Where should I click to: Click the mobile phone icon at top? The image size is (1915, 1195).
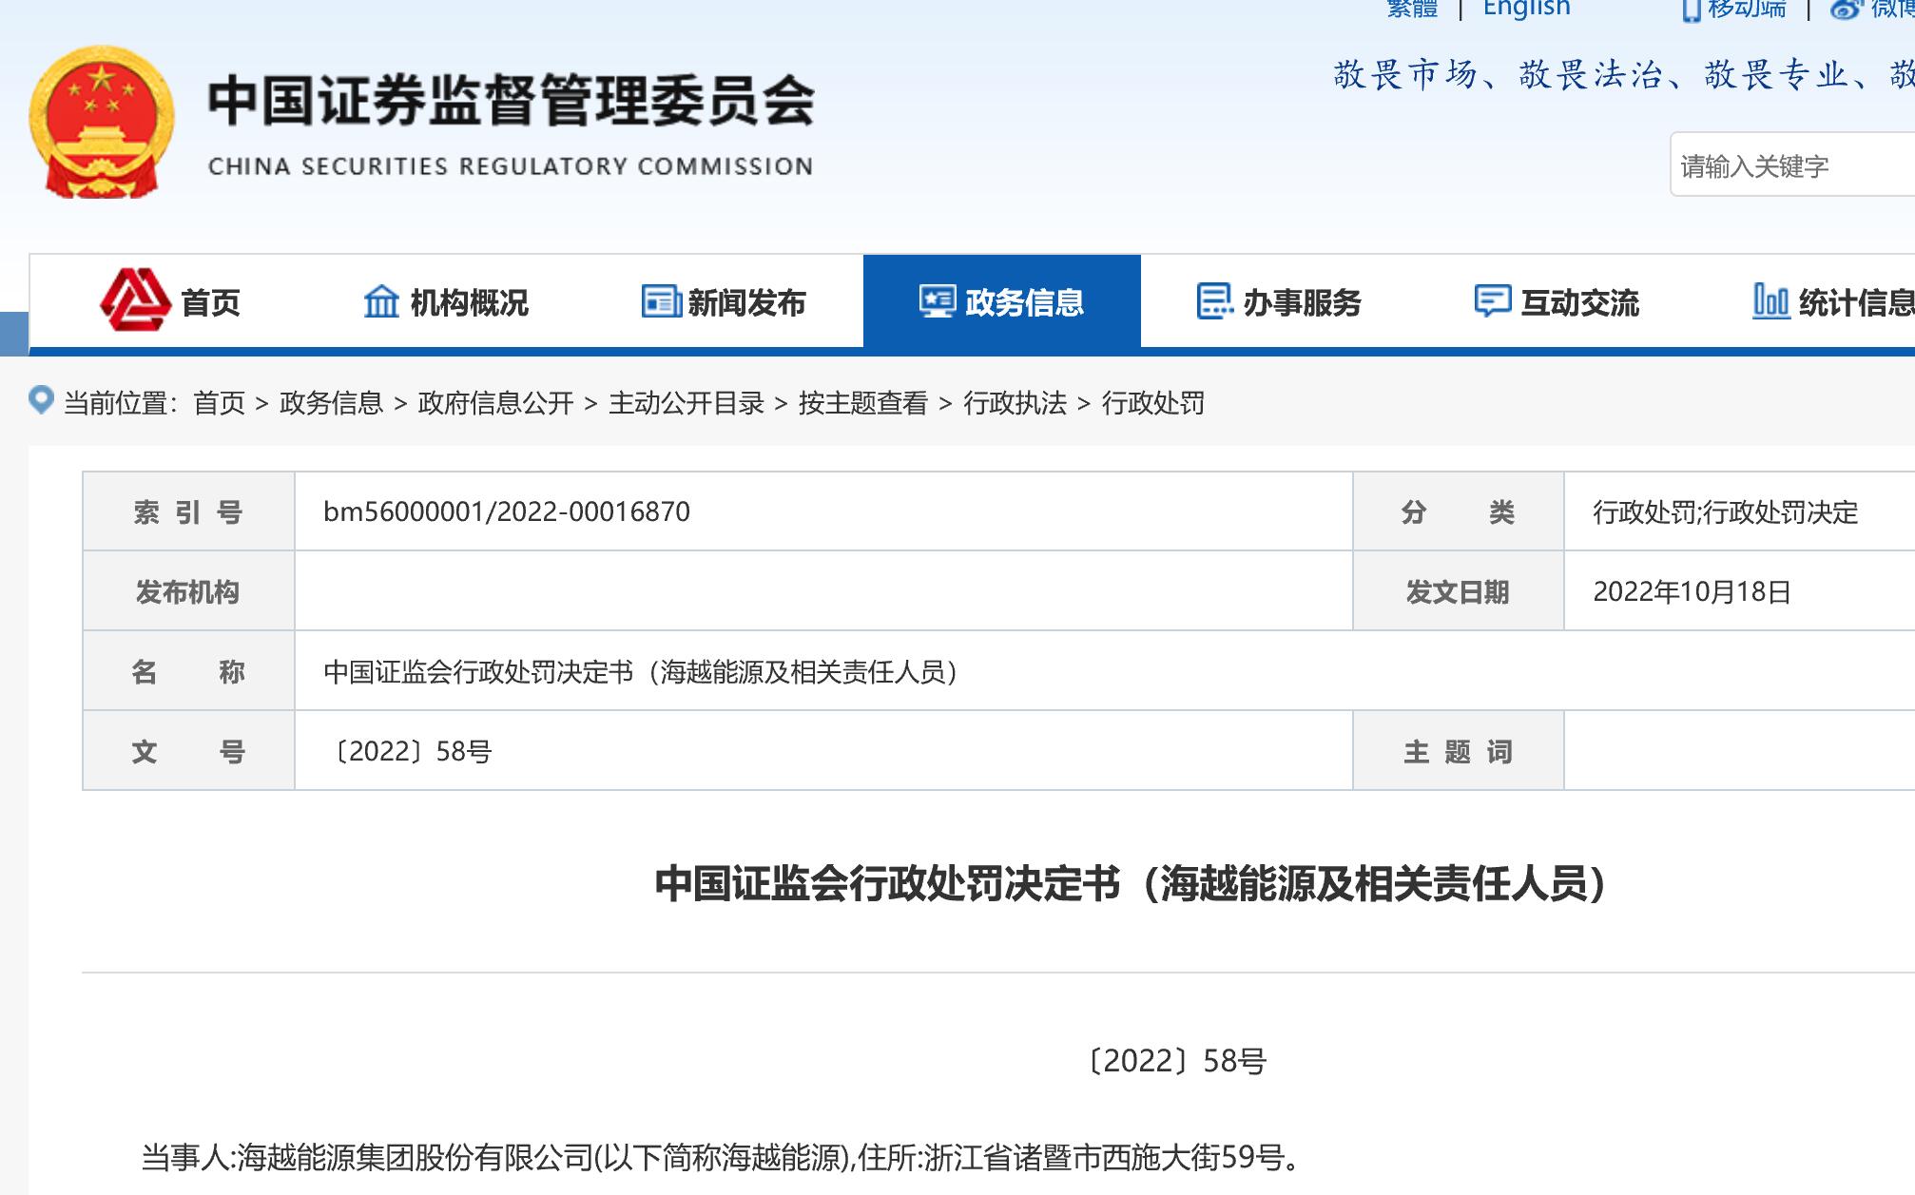point(1692,10)
